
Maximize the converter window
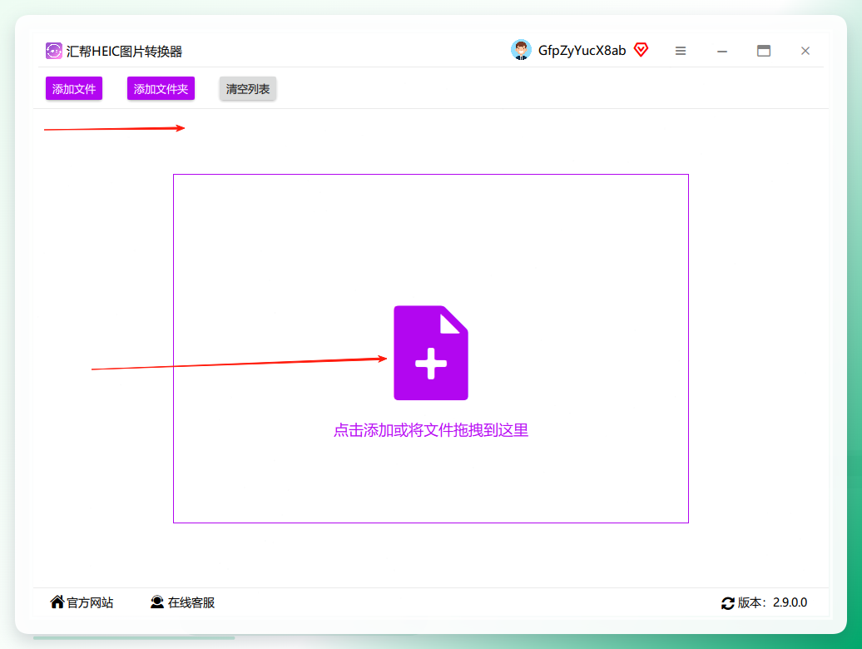click(764, 51)
